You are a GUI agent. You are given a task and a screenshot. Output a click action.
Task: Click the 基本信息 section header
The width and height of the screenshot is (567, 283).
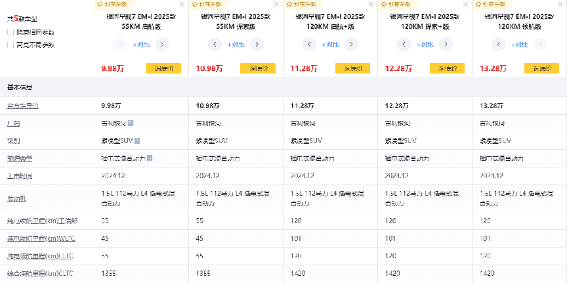click(x=20, y=87)
